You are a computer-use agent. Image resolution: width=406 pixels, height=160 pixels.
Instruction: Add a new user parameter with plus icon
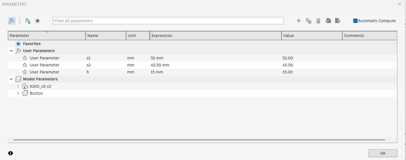[x=299, y=21]
